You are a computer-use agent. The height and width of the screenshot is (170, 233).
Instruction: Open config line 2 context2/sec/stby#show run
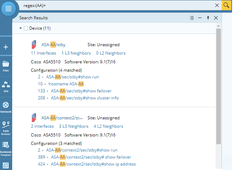click(82, 150)
